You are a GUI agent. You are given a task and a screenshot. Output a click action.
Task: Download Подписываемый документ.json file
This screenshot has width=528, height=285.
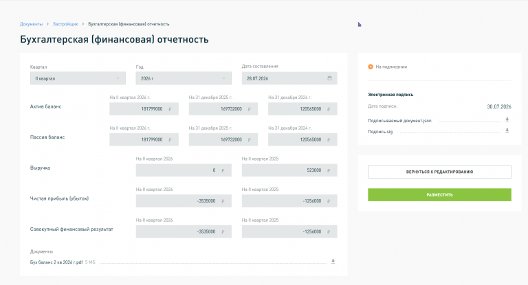pyautogui.click(x=507, y=119)
